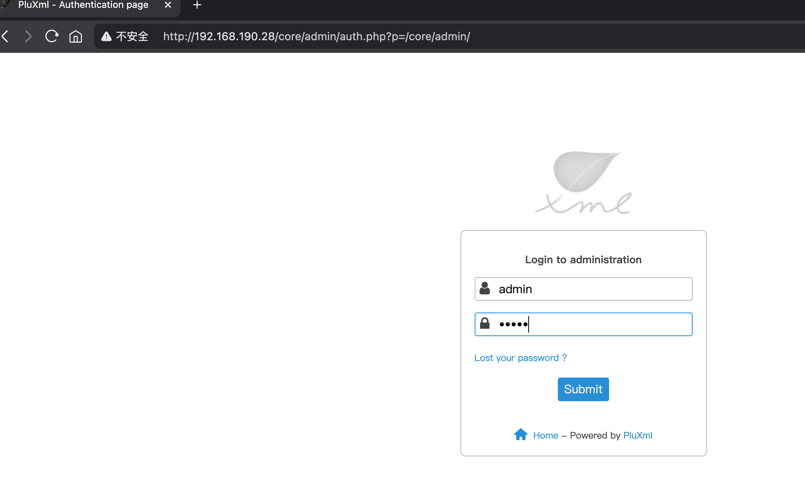Click the PluXml leaf logo
The image size is (805, 480).
(x=584, y=182)
